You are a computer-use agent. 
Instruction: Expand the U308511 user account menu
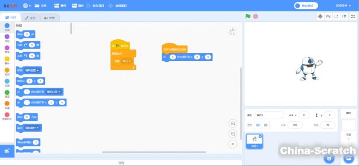(x=343, y=6)
